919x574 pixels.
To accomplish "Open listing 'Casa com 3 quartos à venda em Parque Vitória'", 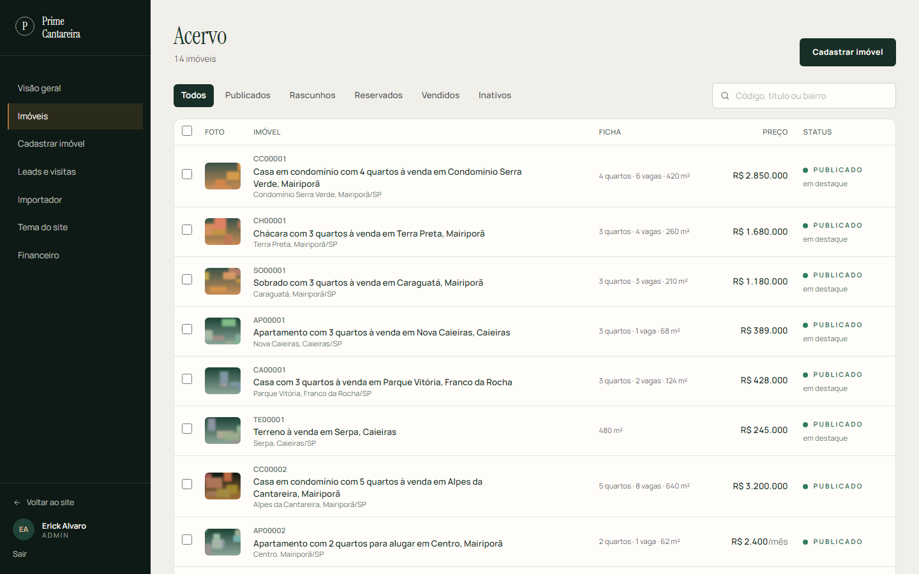I will pyautogui.click(x=383, y=382).
